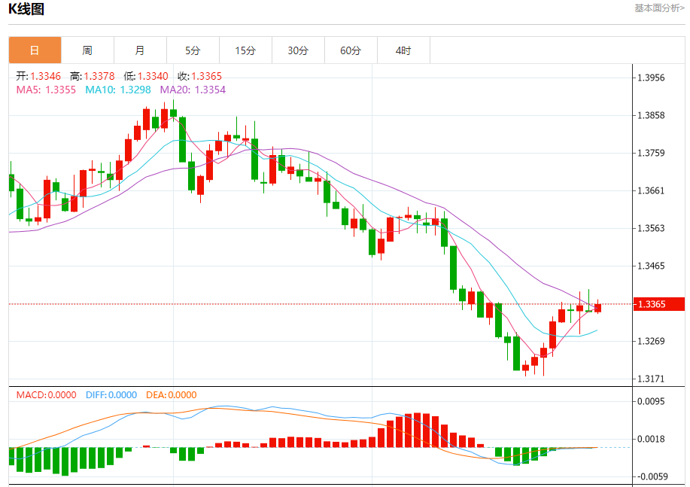Click the MA20: 1.3354 indicator label
690x487 pixels.
coord(193,90)
